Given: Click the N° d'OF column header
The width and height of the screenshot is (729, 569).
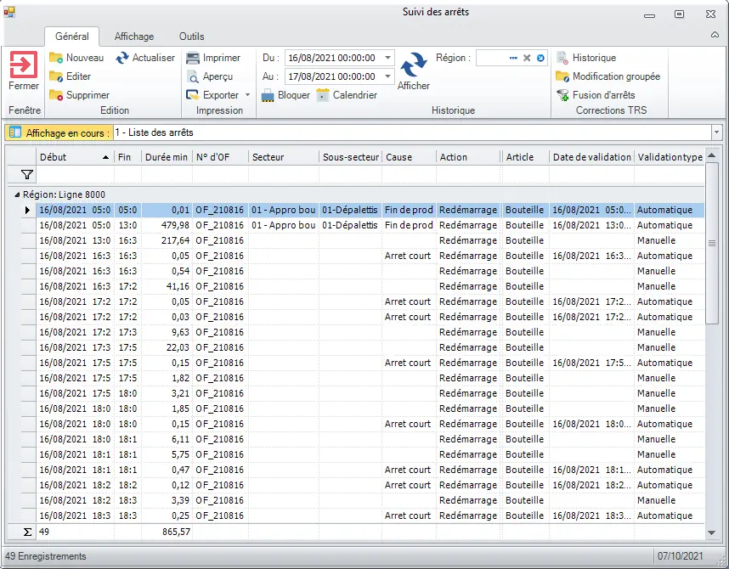Looking at the screenshot, I should click(220, 157).
